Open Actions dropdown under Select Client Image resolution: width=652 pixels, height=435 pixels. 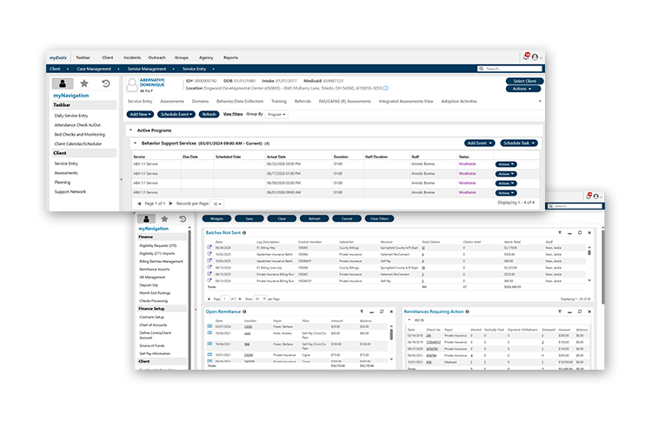tap(523, 89)
